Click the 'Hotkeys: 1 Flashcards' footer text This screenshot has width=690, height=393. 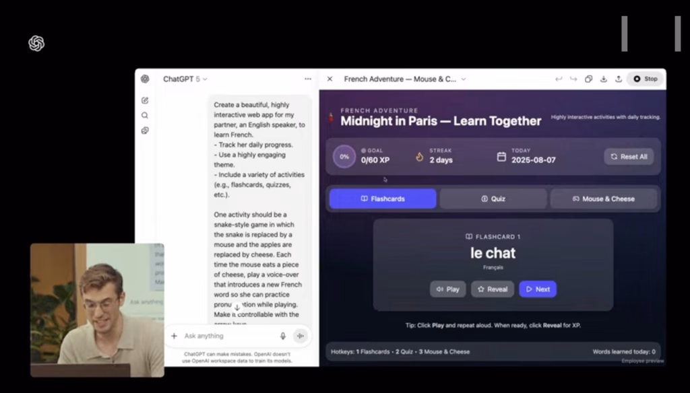(x=360, y=352)
